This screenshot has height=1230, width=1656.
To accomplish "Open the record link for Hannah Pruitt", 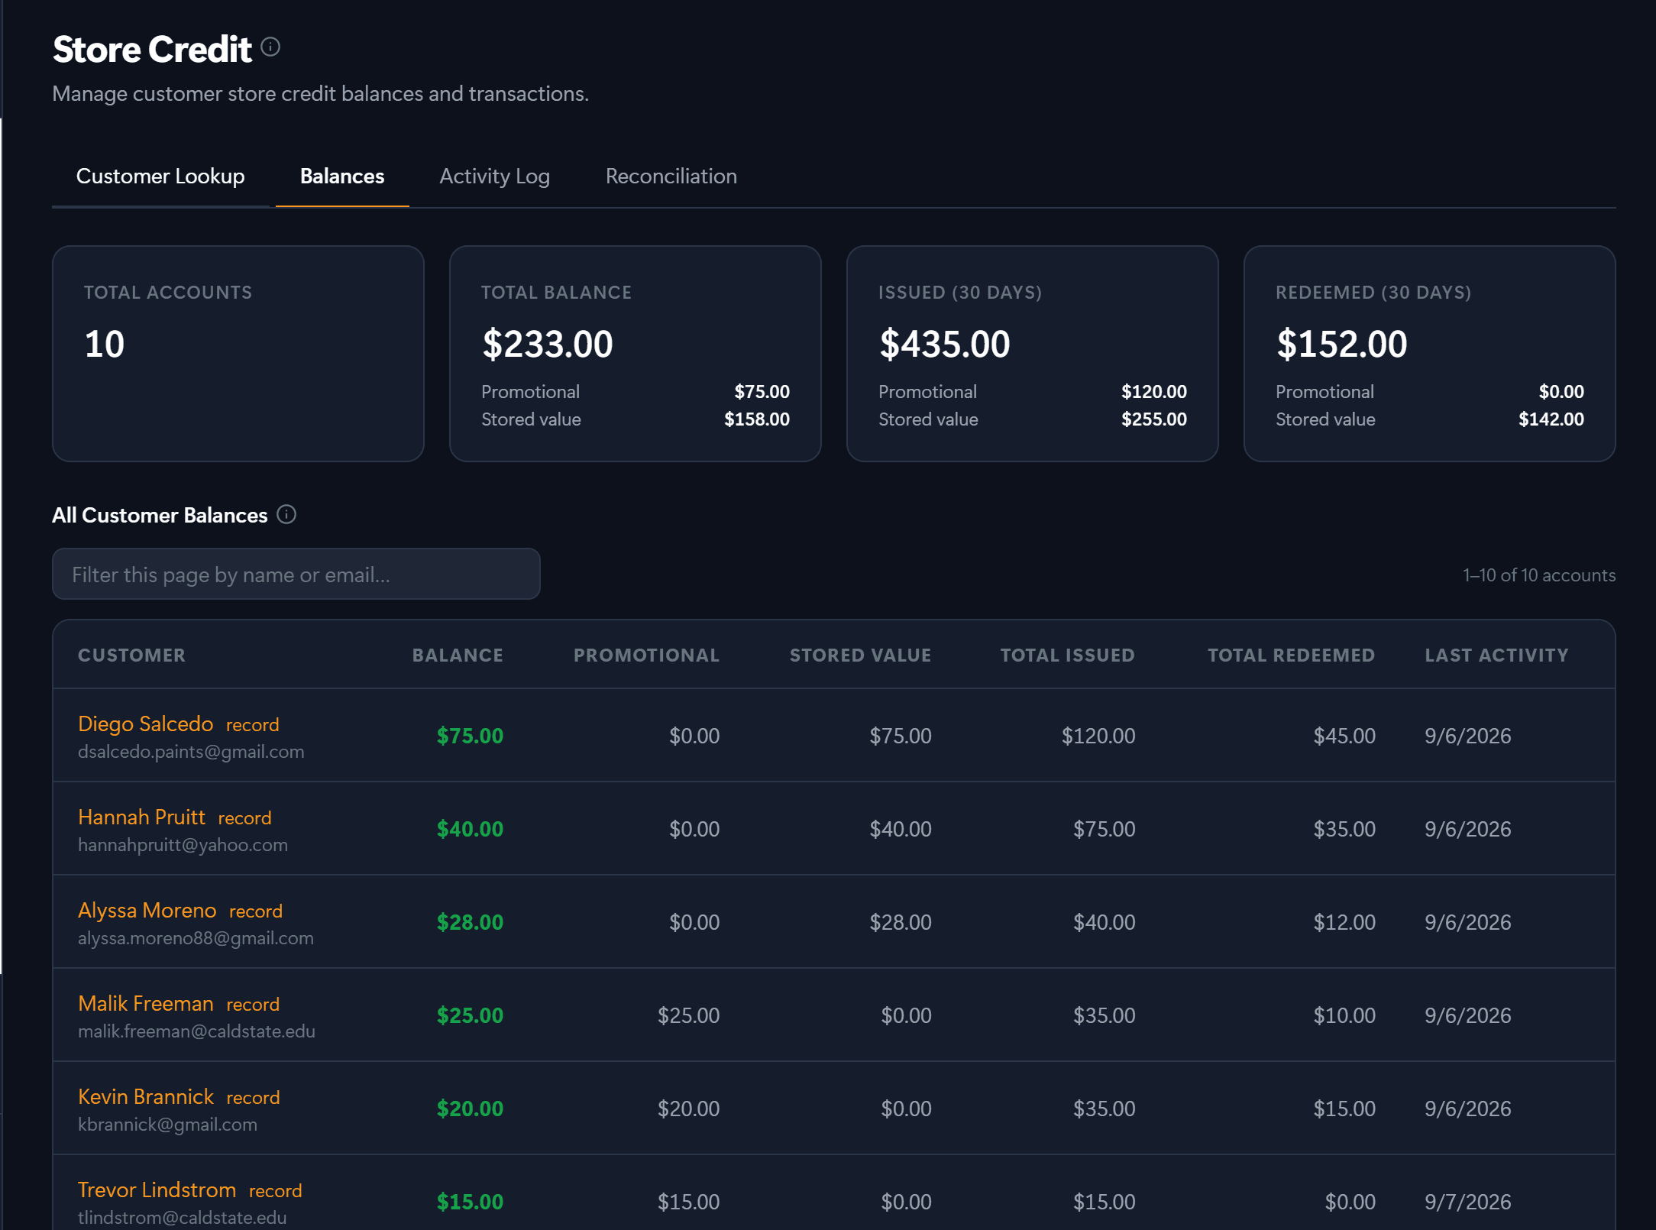I will point(244,817).
